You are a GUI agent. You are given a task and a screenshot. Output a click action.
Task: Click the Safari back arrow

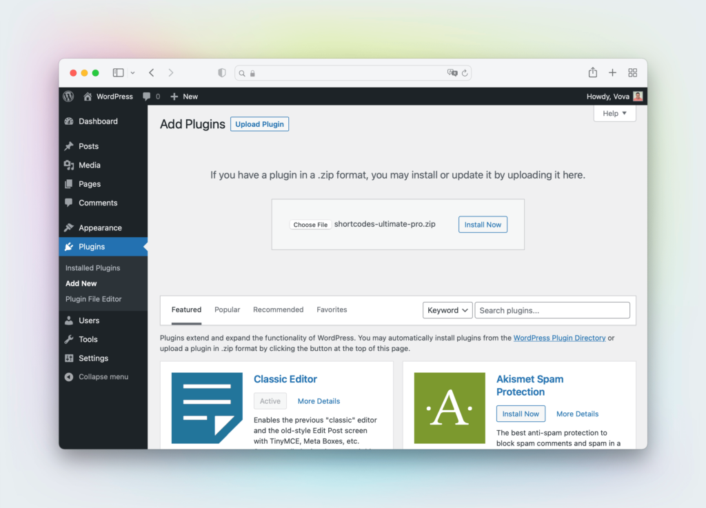tap(152, 72)
